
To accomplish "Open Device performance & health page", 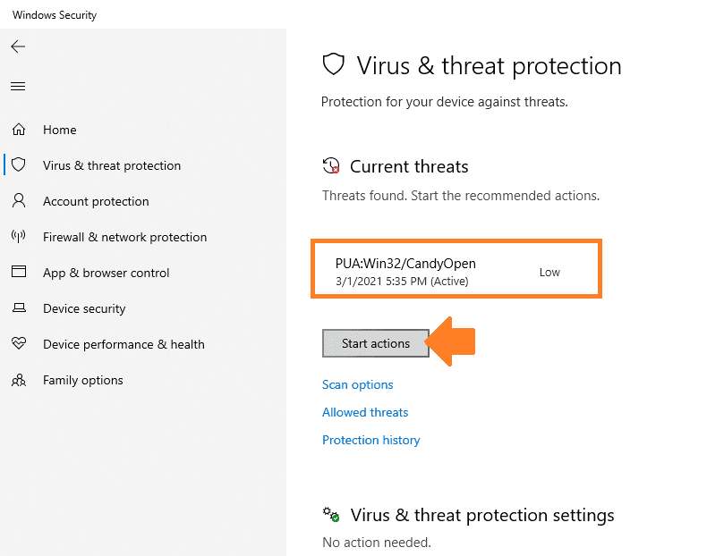I will (x=124, y=344).
